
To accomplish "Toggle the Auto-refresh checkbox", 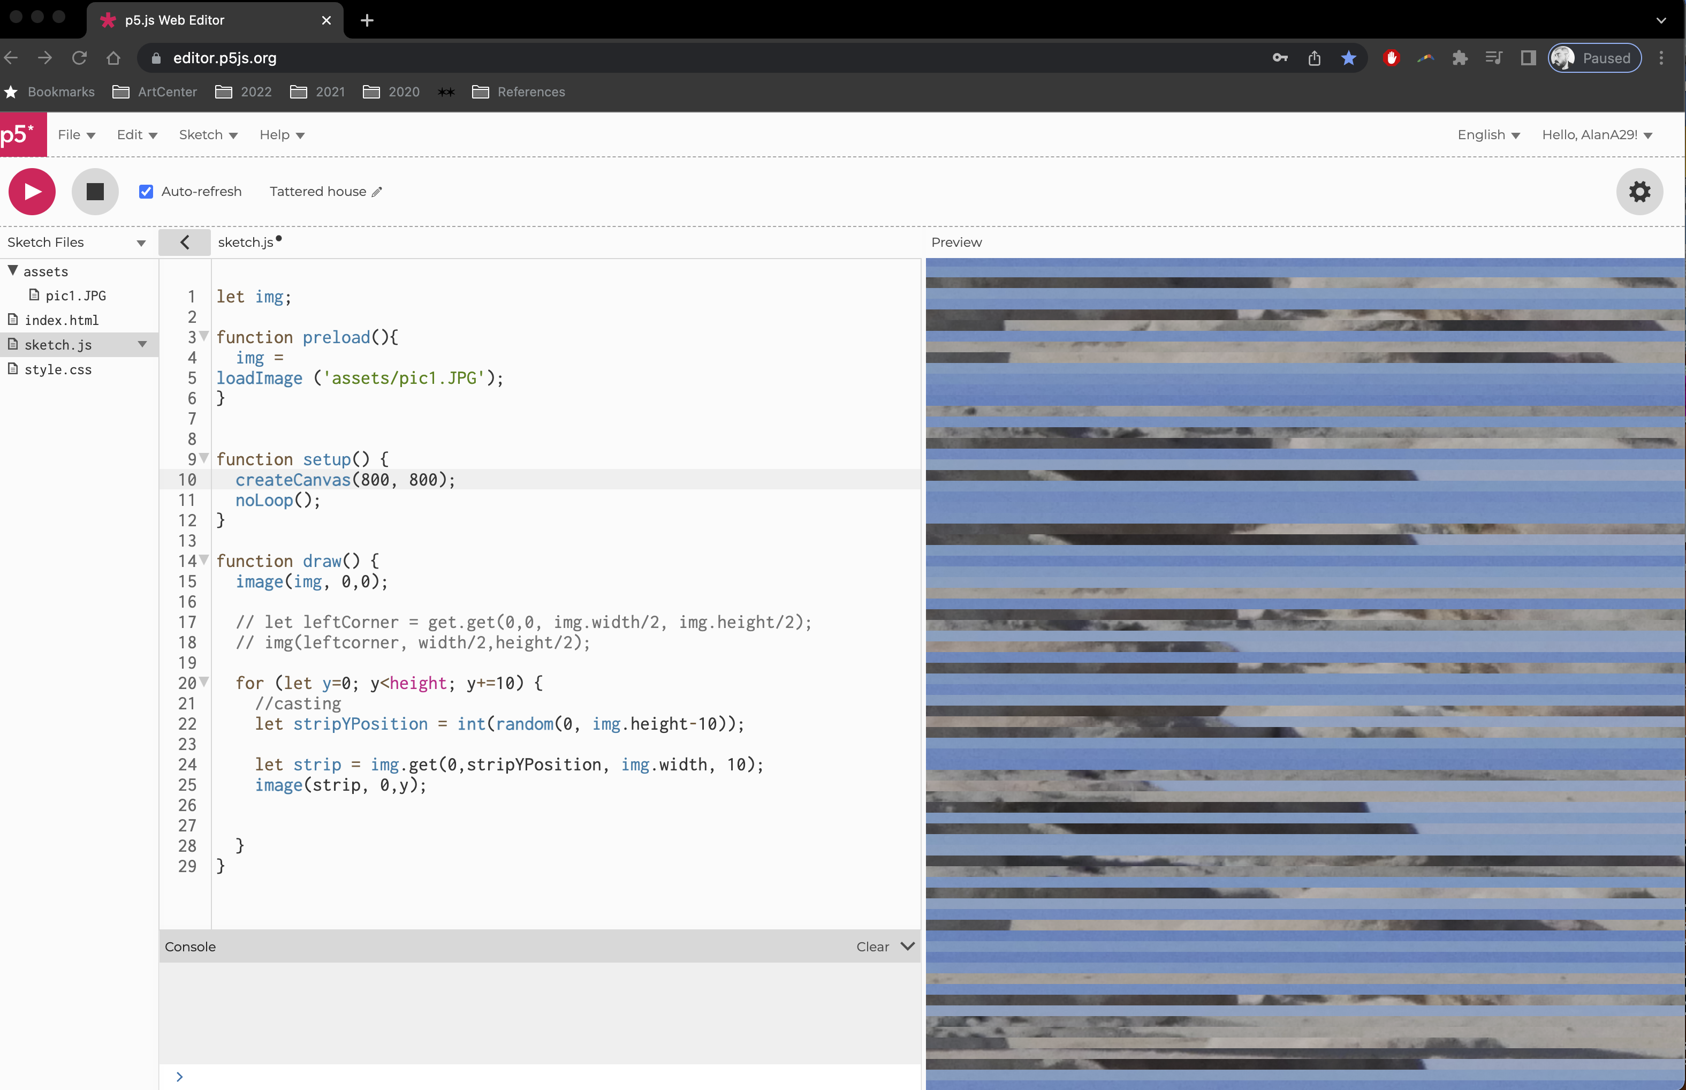I will coord(146,192).
